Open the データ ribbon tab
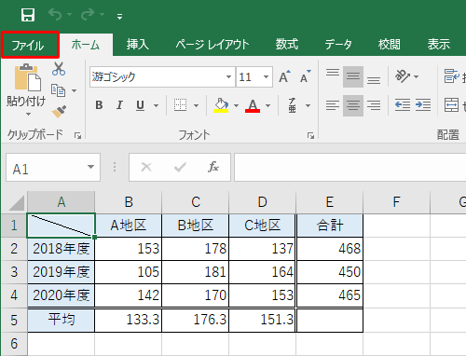Image resolution: width=466 pixels, height=356 pixels. (338, 45)
